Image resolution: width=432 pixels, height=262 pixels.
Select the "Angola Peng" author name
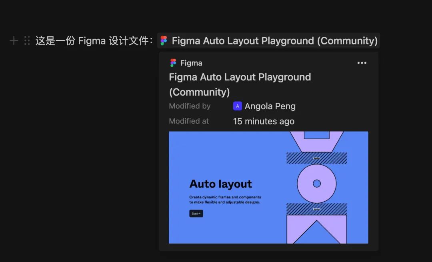click(270, 106)
